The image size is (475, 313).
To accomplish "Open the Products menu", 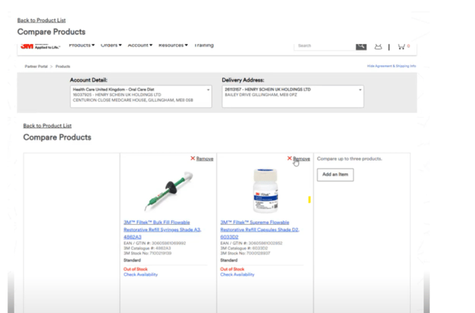I will (82, 45).
